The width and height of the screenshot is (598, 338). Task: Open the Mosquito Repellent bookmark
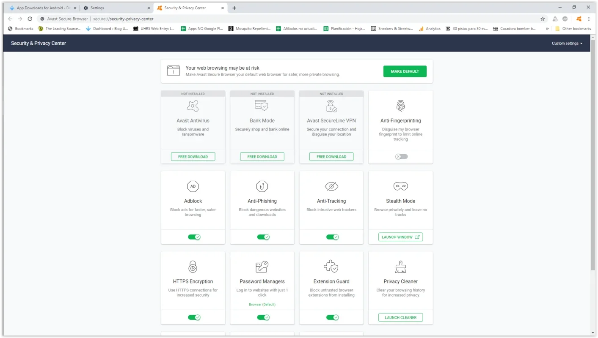click(x=249, y=29)
